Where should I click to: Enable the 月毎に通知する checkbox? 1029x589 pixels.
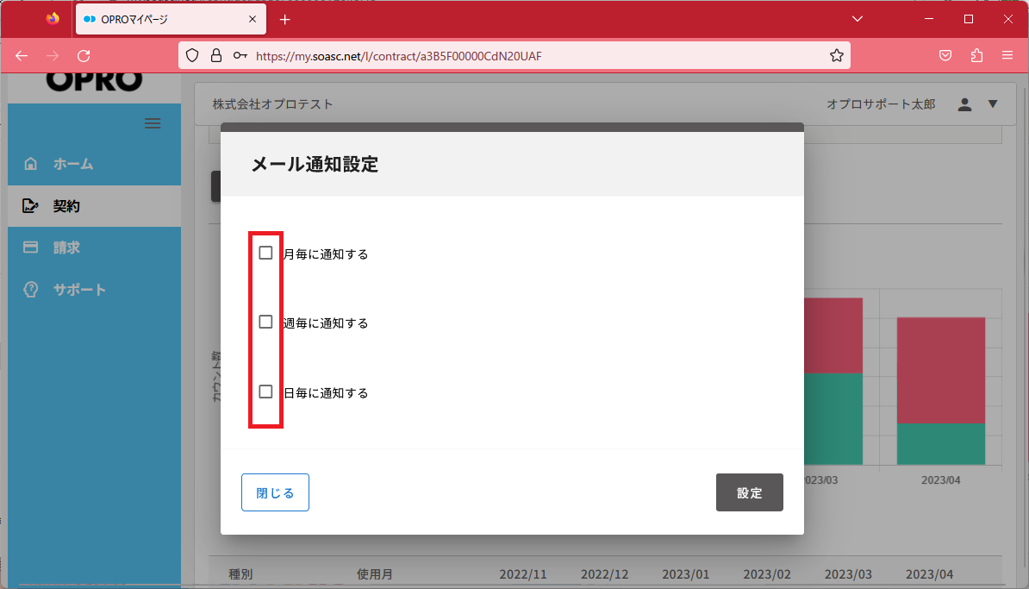[265, 253]
